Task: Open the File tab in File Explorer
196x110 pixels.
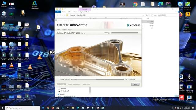Action: pyautogui.click(x=58, y=12)
